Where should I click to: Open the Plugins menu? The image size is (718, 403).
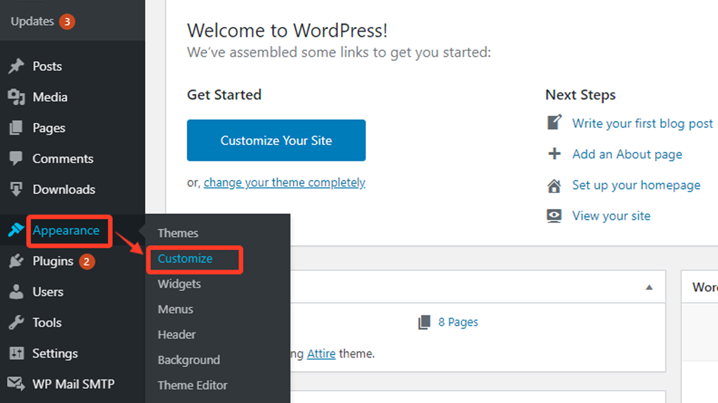click(x=53, y=261)
